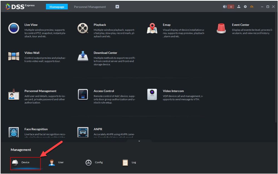Click the Management section heading
278x174 pixels.
[x=21, y=150]
